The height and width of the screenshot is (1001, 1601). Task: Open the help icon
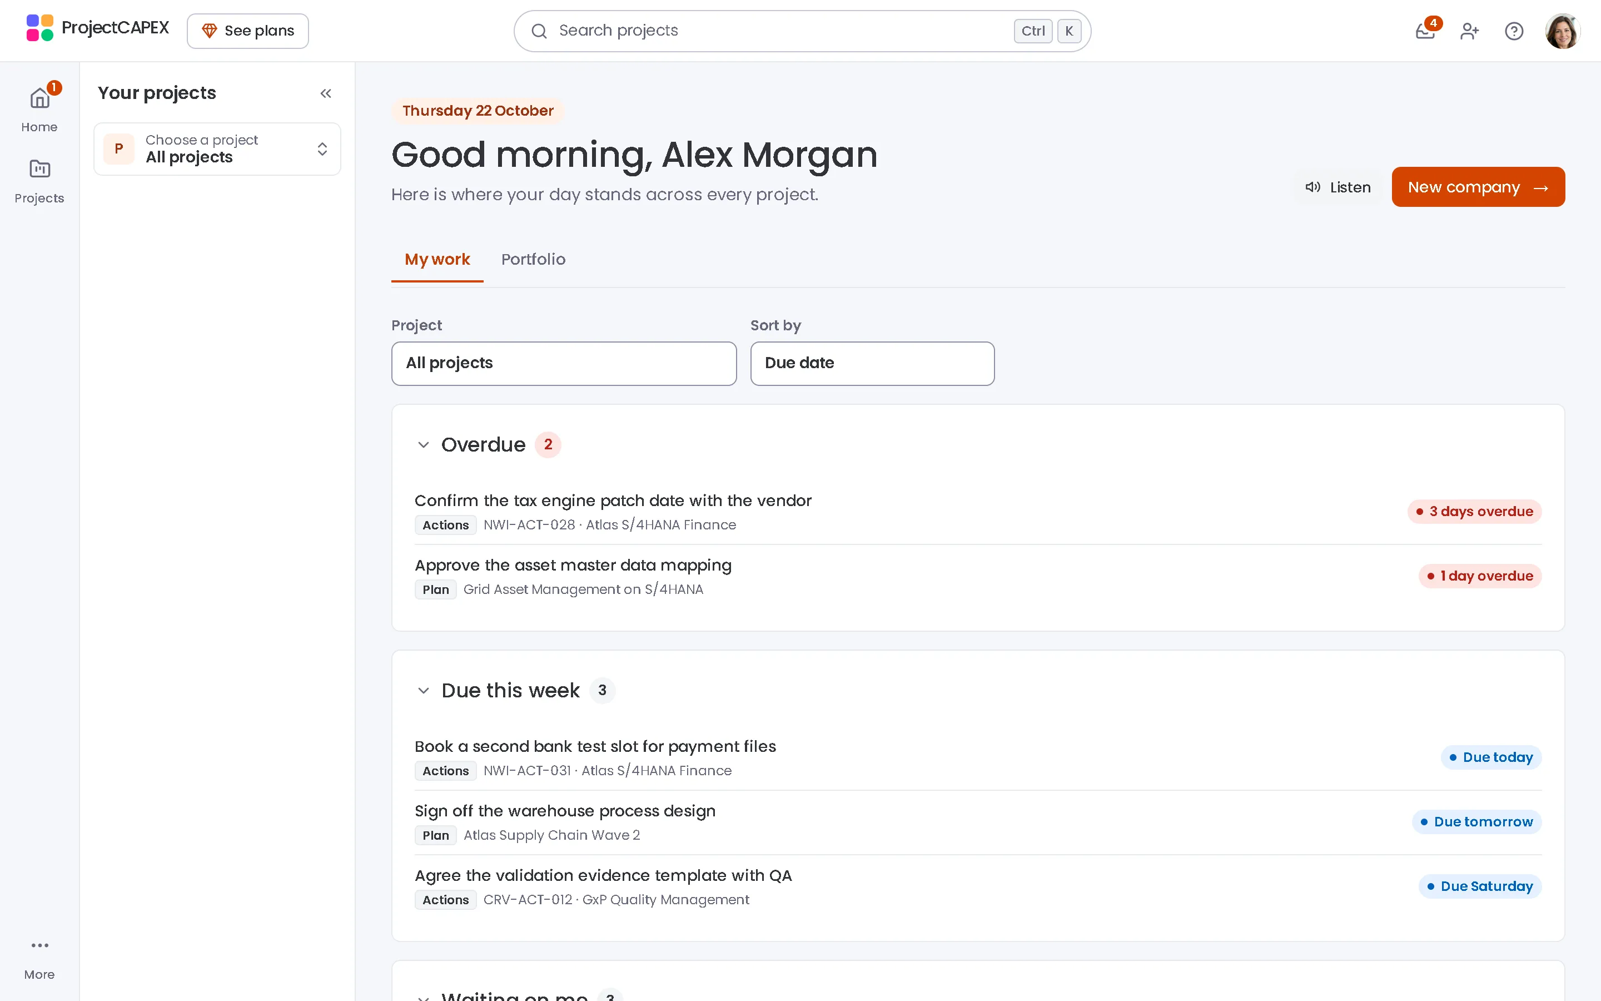(x=1514, y=31)
